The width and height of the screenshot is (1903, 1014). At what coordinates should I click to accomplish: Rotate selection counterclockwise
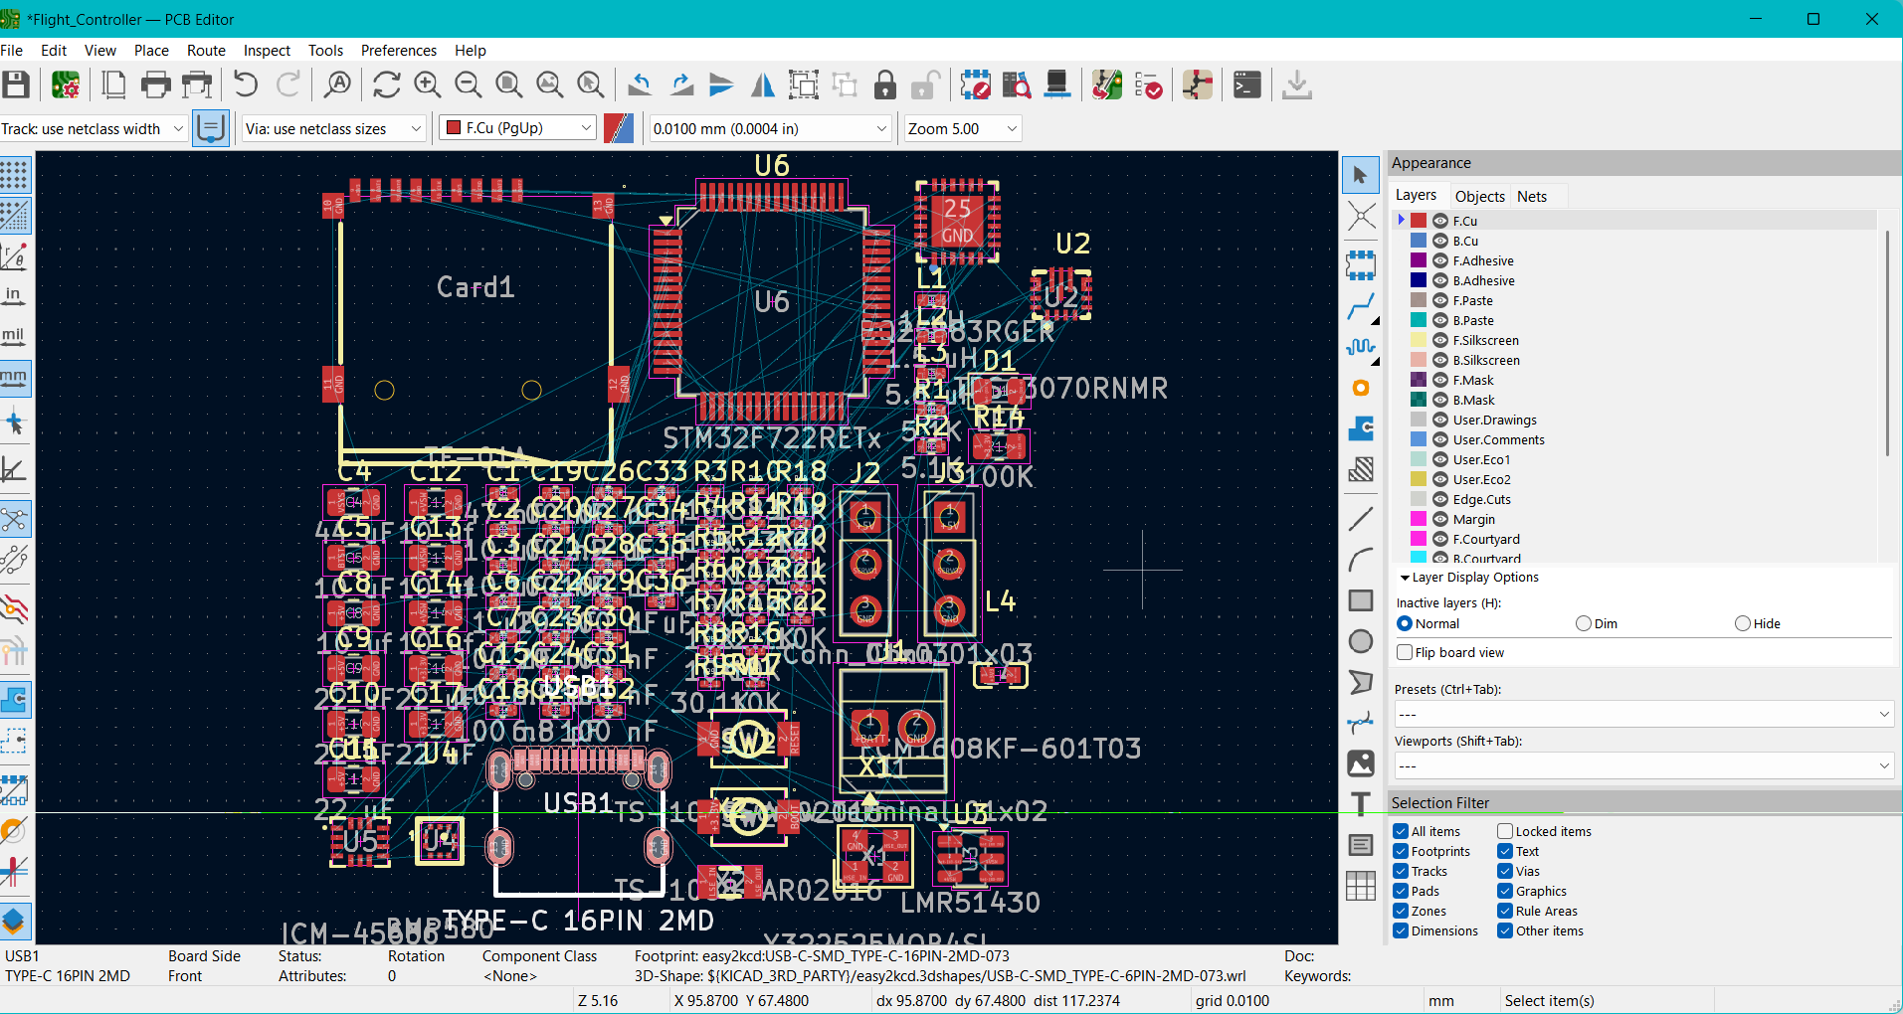640,85
